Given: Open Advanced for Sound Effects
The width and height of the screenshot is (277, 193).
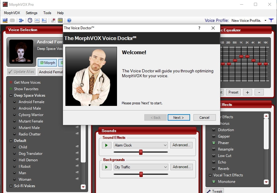Looking at the screenshot, I should coord(181,145).
